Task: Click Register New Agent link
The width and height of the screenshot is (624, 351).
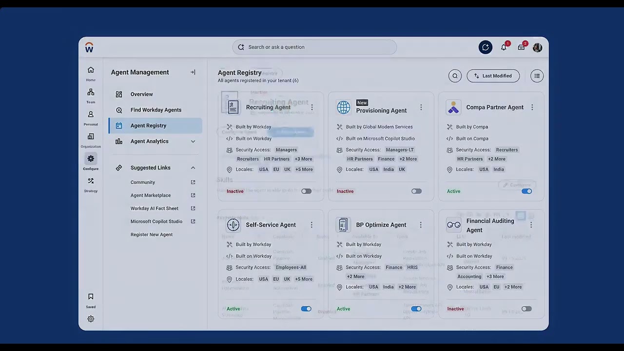Action: (152, 234)
